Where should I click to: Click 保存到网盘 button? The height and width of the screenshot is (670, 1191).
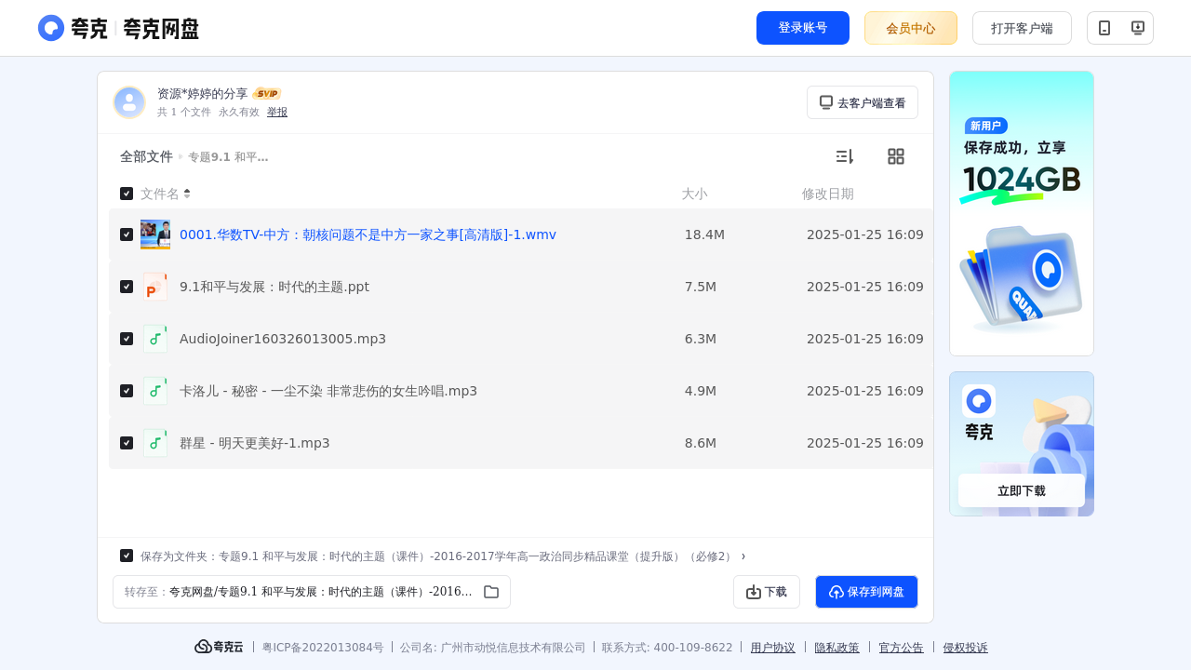tap(866, 592)
